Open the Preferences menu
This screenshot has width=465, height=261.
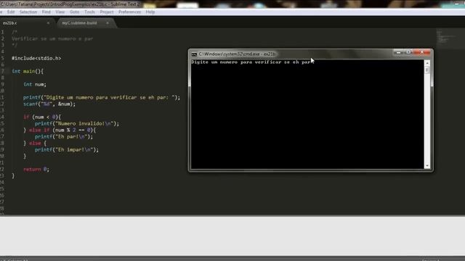[129, 12]
